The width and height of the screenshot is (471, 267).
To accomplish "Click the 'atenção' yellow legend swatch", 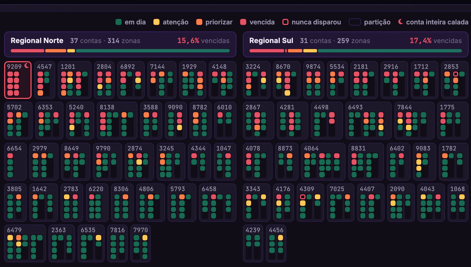I will 156,22.
